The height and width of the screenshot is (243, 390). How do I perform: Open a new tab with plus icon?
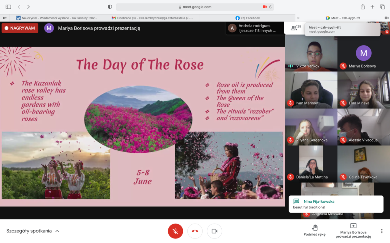(x=372, y=7)
